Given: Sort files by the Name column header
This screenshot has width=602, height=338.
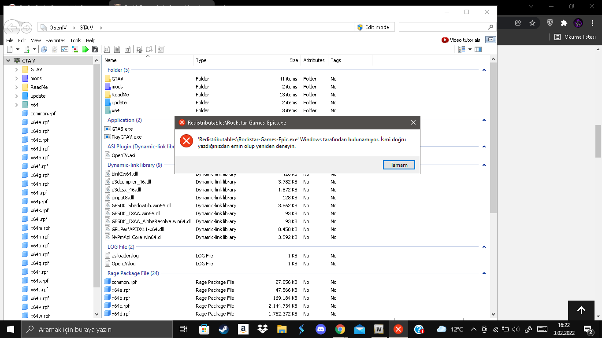Looking at the screenshot, I should point(148,60).
